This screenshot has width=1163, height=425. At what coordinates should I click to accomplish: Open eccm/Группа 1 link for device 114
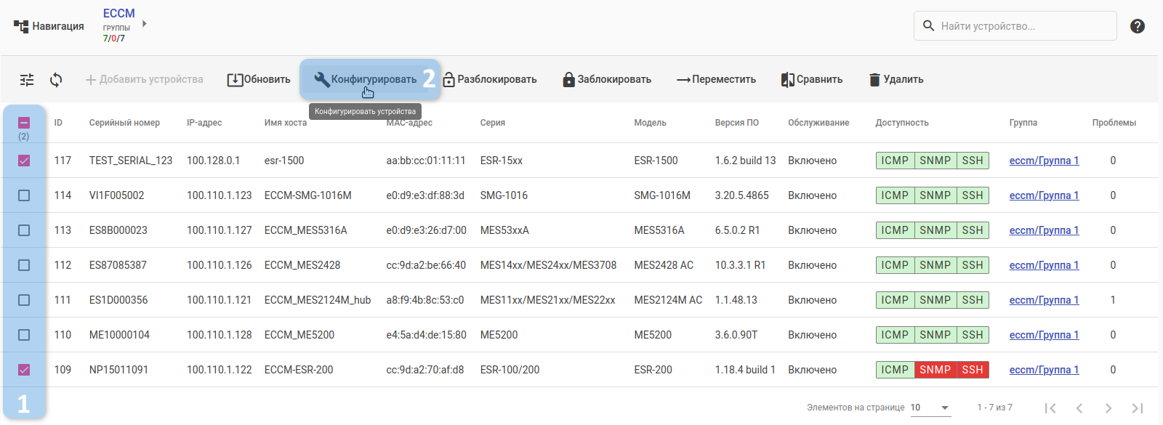[x=1044, y=195]
